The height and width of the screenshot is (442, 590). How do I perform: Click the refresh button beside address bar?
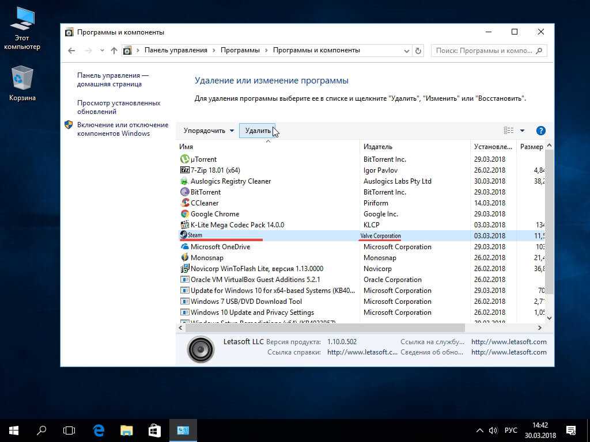pyautogui.click(x=418, y=51)
